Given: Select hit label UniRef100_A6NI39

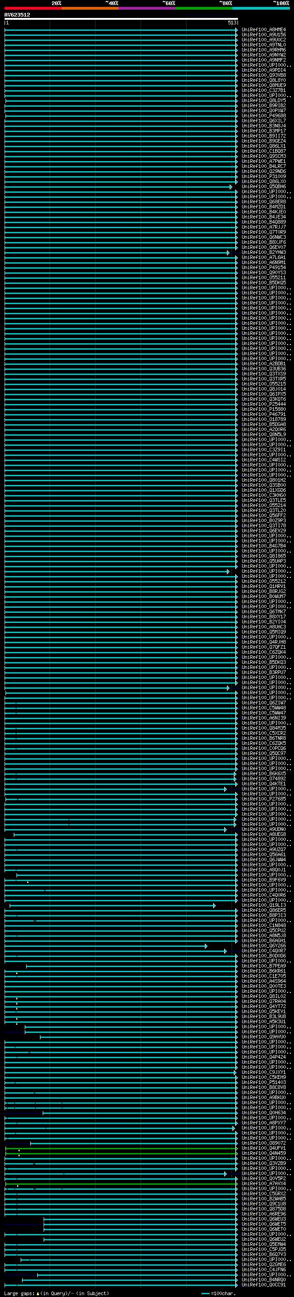Looking at the screenshot, I should tap(263, 718).
